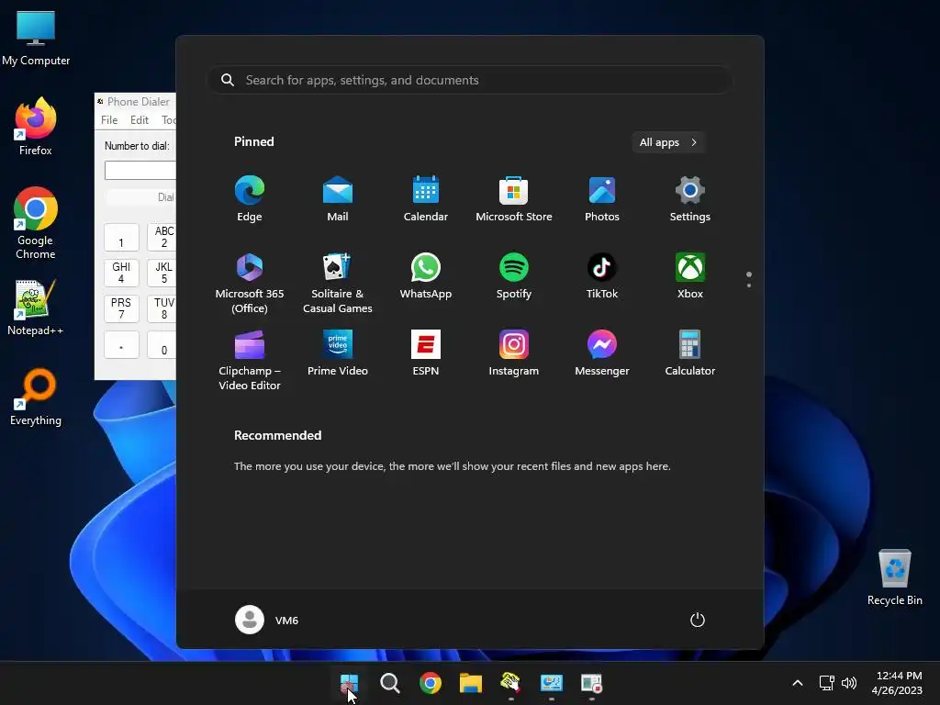
Task: Open Microsoft 365 (Office)
Action: point(250,283)
